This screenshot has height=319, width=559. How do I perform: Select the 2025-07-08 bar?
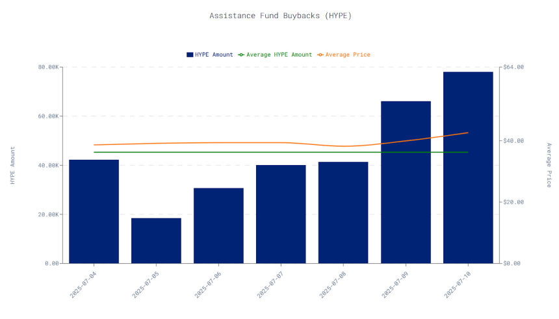[x=343, y=213]
